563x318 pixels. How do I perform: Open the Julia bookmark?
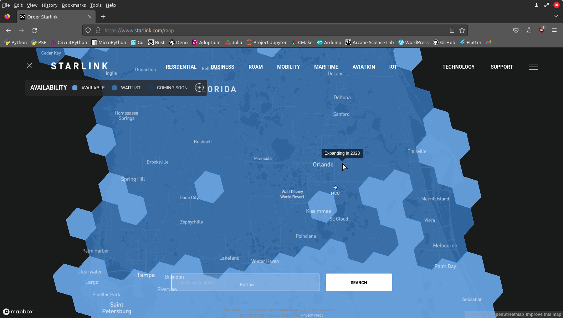coord(234,42)
